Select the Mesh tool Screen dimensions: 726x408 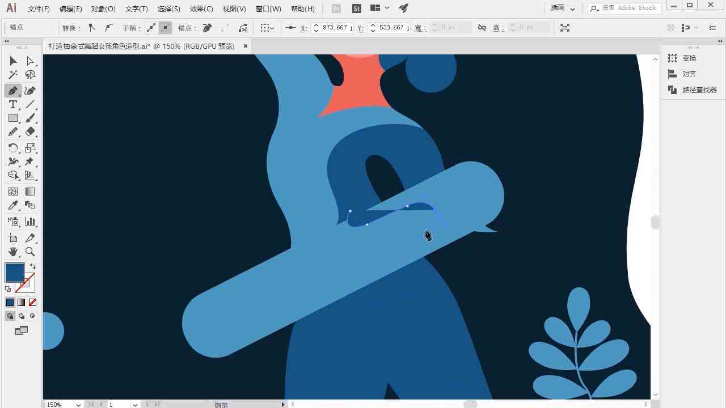13,192
